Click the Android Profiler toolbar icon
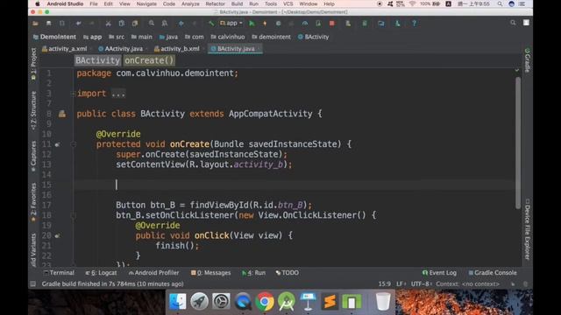Screen dimensions: 561x315 point(305,24)
